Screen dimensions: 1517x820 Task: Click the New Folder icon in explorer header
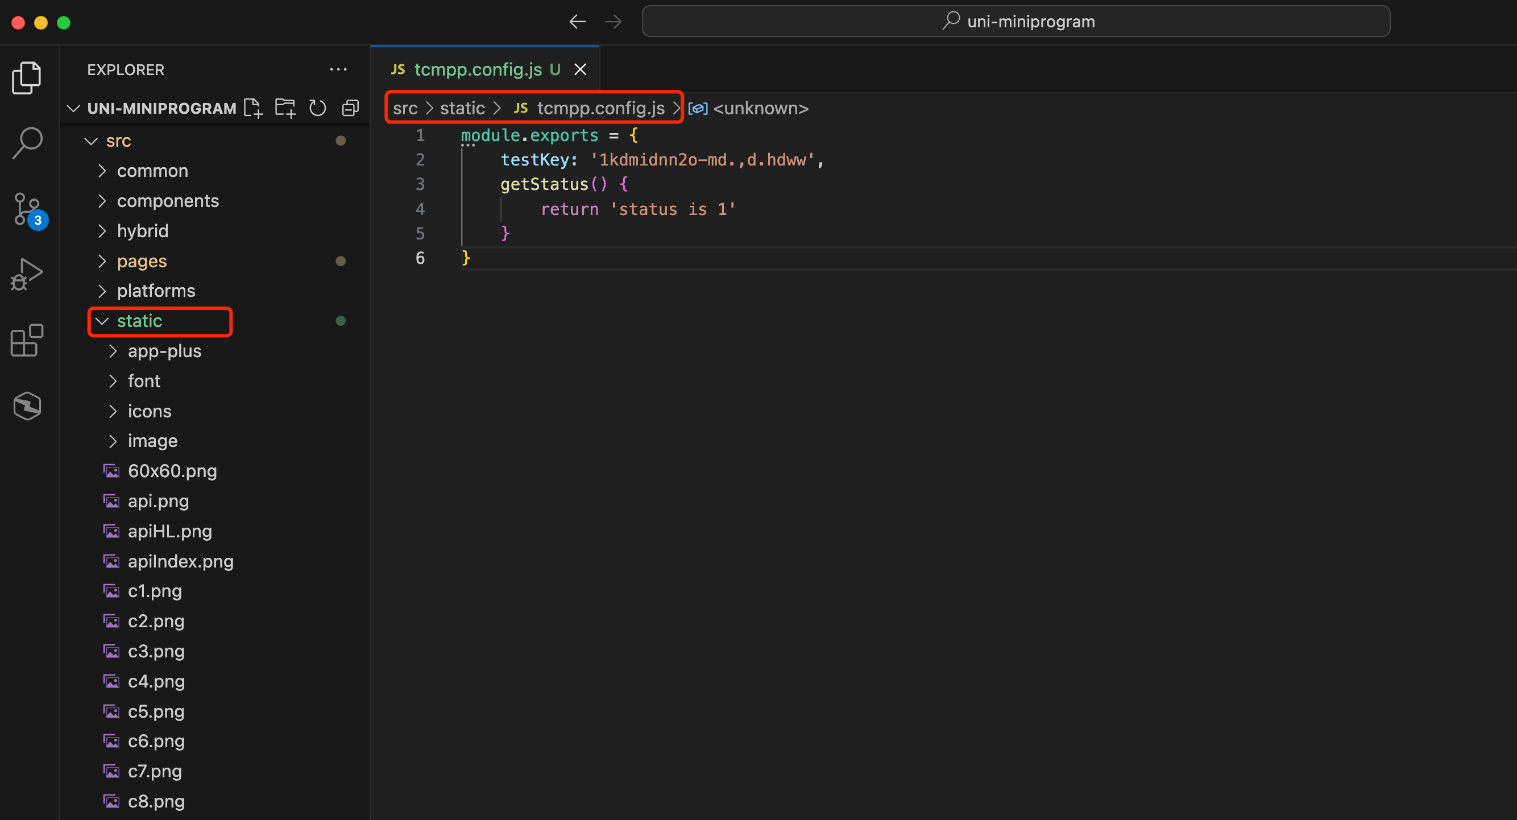(x=285, y=109)
